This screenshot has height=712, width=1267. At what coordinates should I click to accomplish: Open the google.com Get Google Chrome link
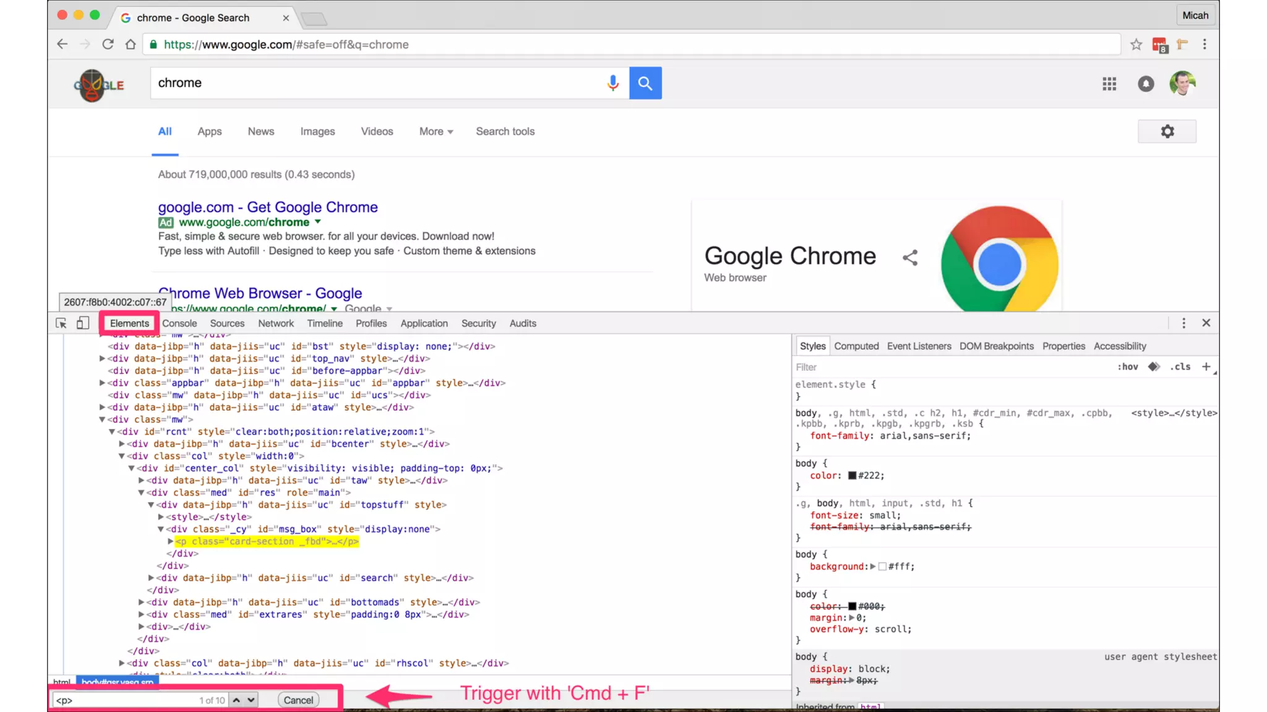[267, 207]
